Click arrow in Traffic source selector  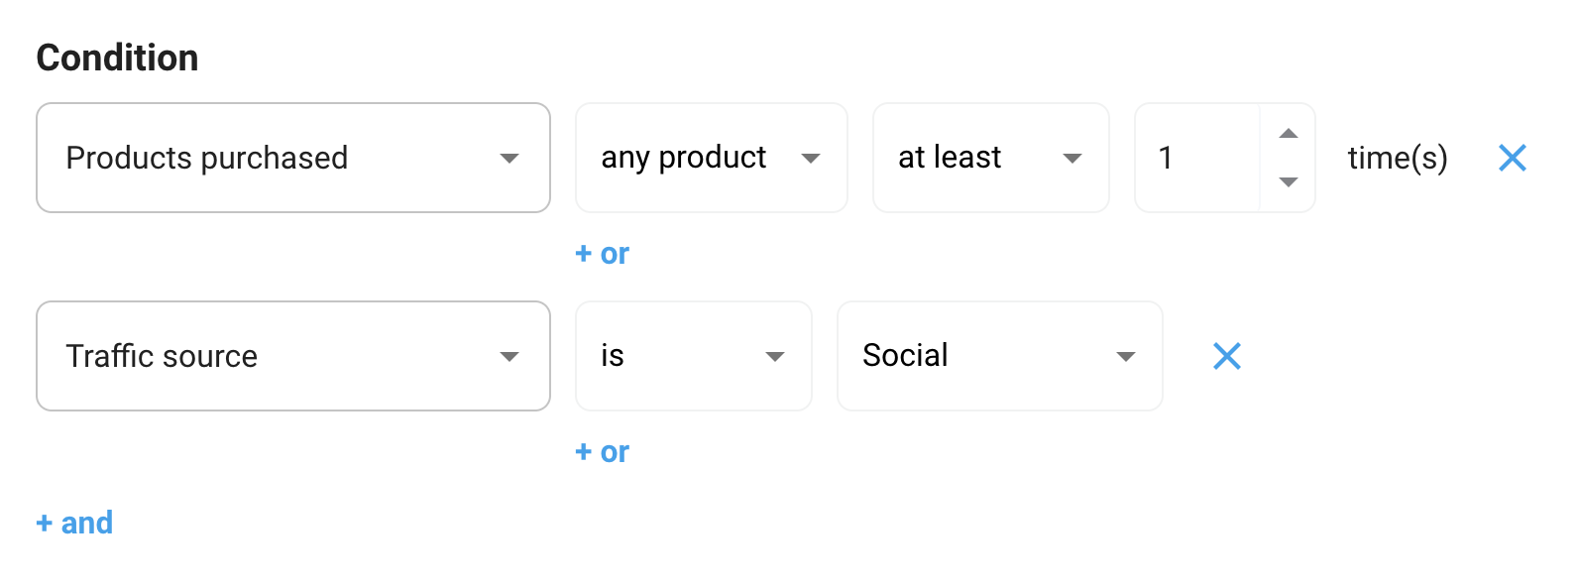click(x=509, y=357)
